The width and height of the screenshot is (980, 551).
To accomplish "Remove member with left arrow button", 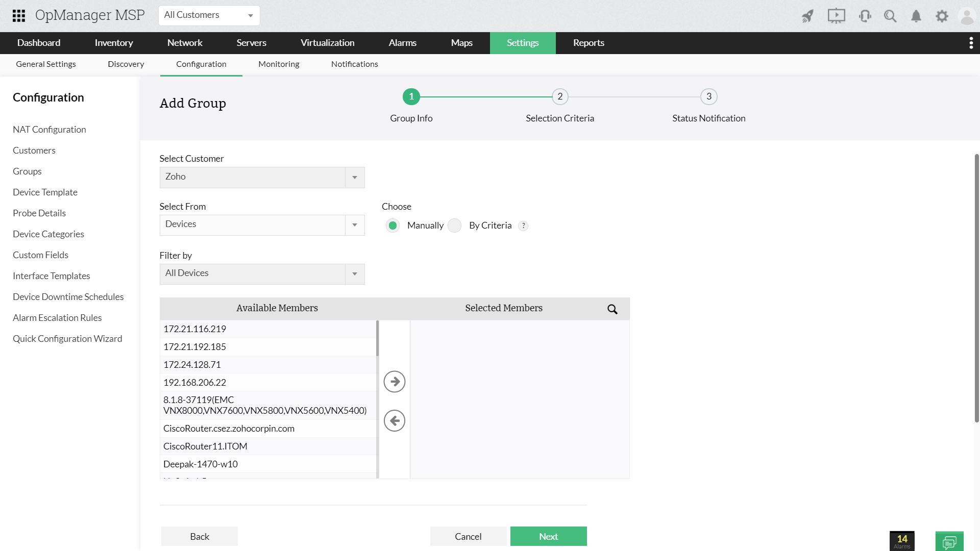I will [395, 421].
